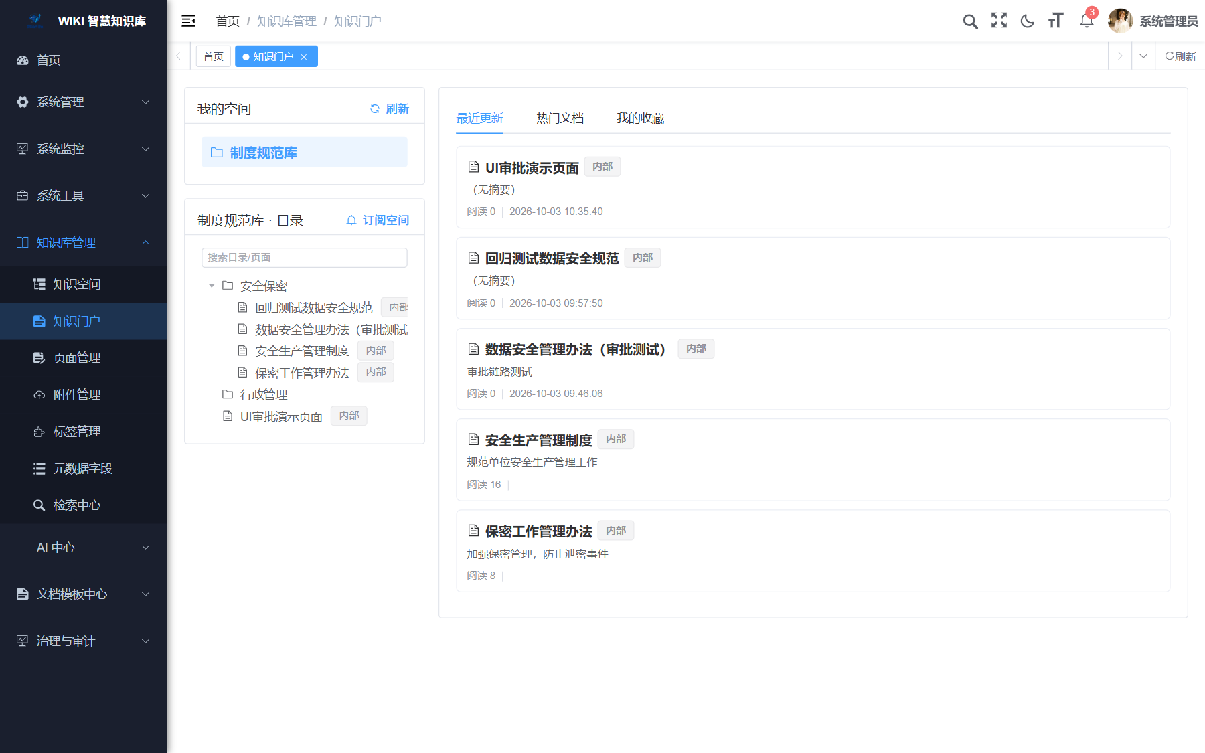Open 页面管理 in sidebar
1205x753 pixels.
(x=84, y=358)
